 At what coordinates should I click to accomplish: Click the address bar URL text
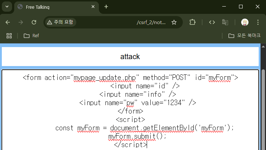pos(151,22)
